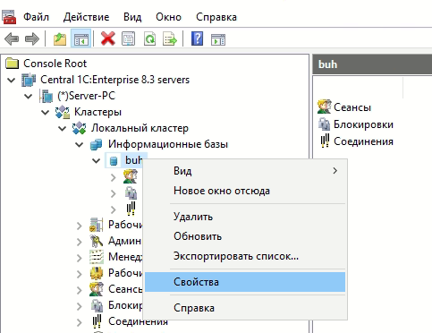Image resolution: width=432 pixels, height=333 pixels.
Task: Click the Server-PC computer icon
Action: 47,96
